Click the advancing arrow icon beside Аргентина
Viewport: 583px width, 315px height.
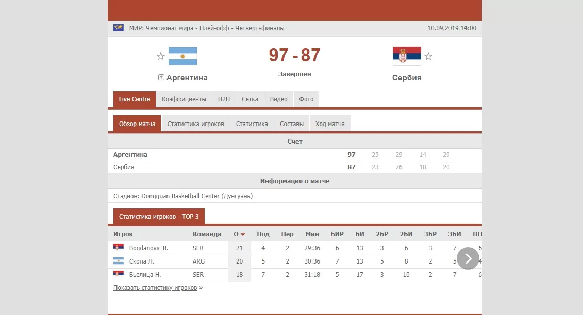click(x=161, y=78)
